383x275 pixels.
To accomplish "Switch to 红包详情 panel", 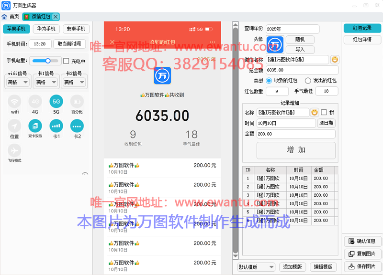I will [x=362, y=40].
